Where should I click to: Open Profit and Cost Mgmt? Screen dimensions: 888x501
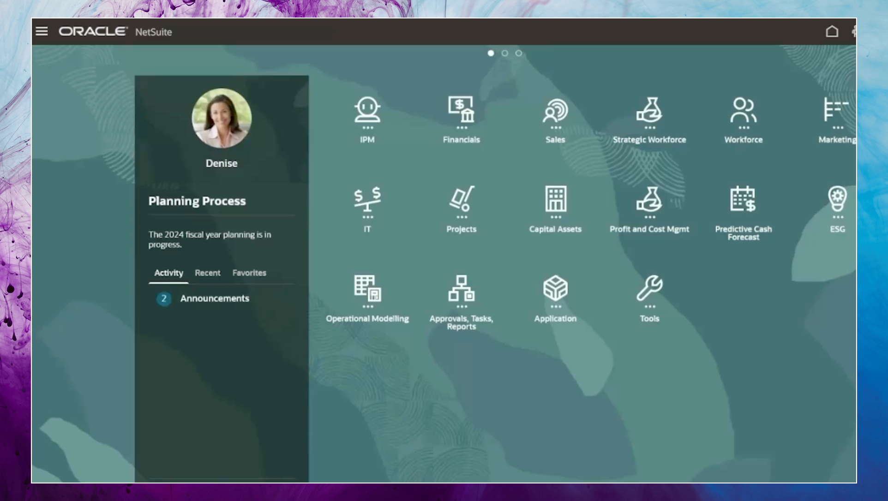[x=649, y=199]
